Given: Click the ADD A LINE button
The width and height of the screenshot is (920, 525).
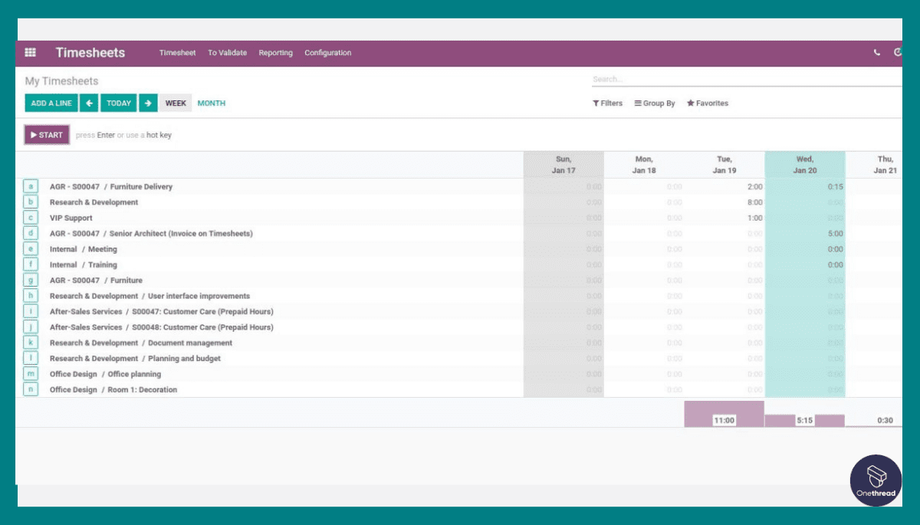Looking at the screenshot, I should [x=51, y=103].
